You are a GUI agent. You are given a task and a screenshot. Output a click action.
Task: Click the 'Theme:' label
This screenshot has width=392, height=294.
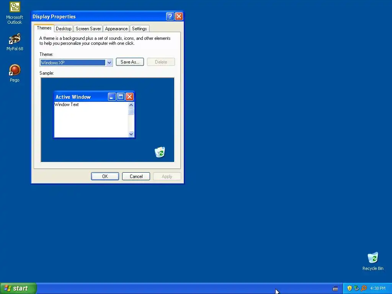pyautogui.click(x=46, y=54)
